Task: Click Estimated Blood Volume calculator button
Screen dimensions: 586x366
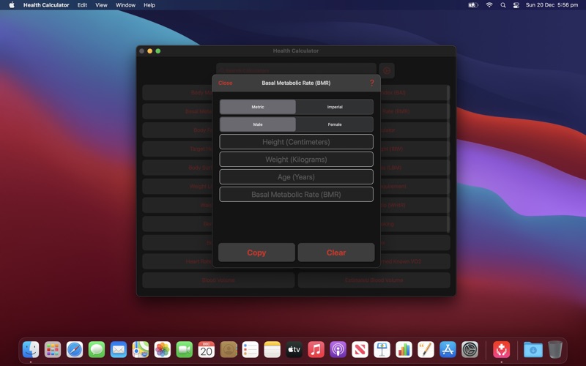Action: (x=374, y=280)
